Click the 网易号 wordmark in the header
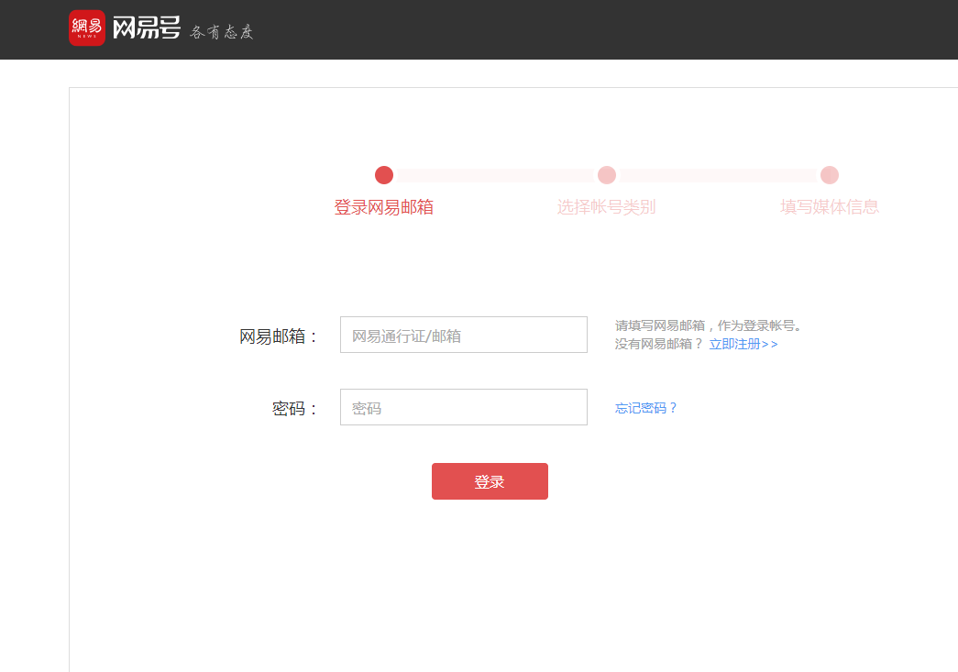The image size is (958, 672). tap(147, 28)
